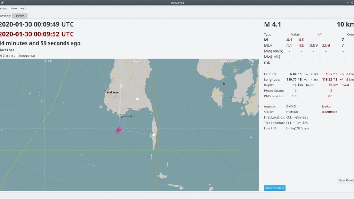Open the View menu
The image size is (354, 199).
pyautogui.click(x=14, y=9)
